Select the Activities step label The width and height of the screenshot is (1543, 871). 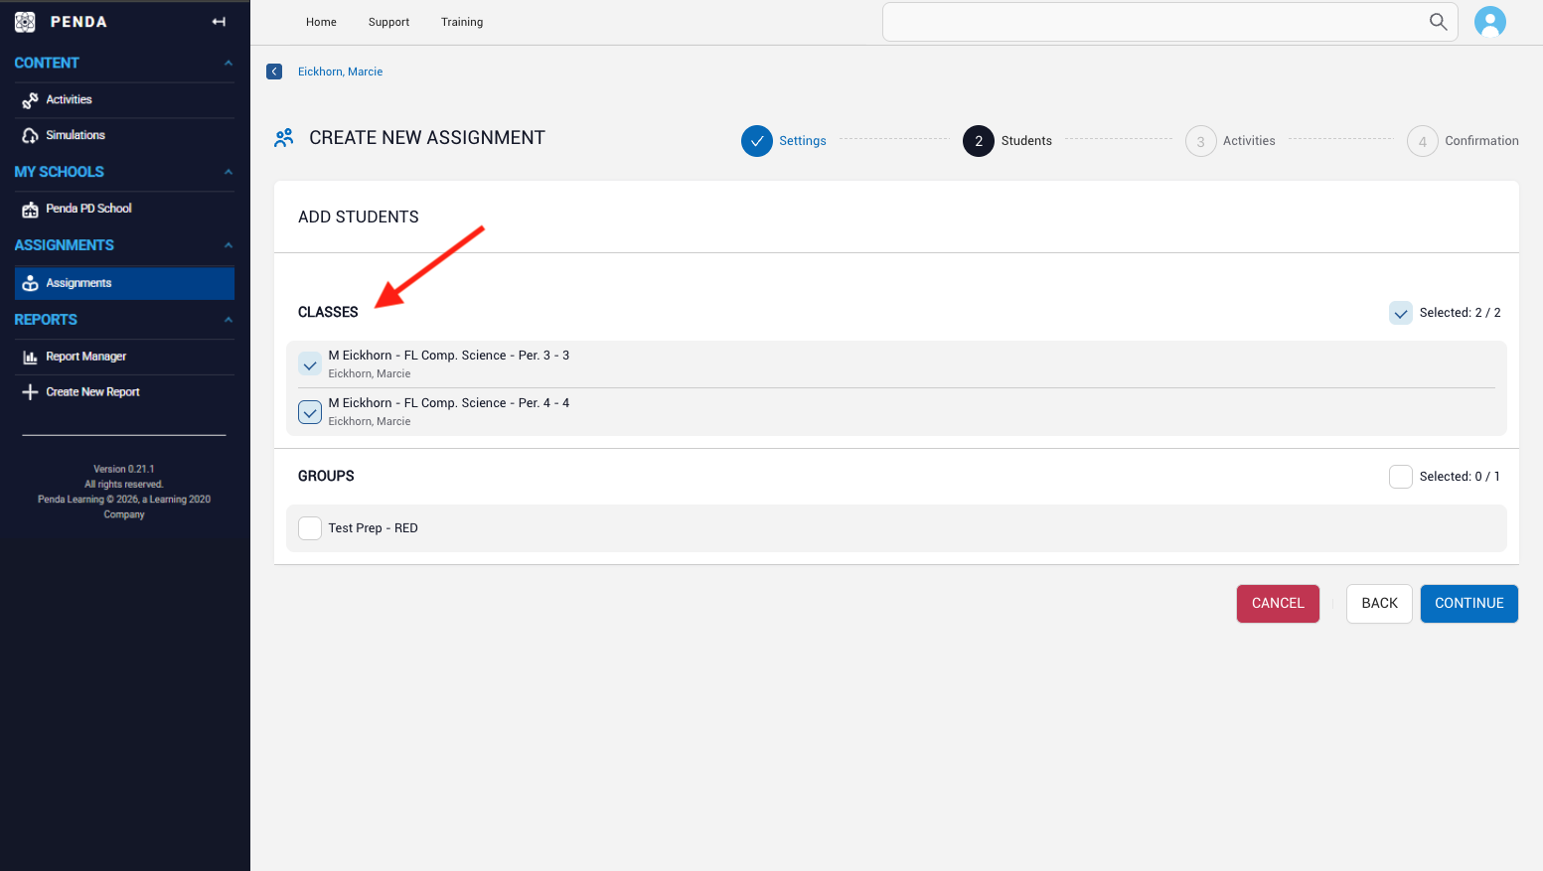[1249, 141]
